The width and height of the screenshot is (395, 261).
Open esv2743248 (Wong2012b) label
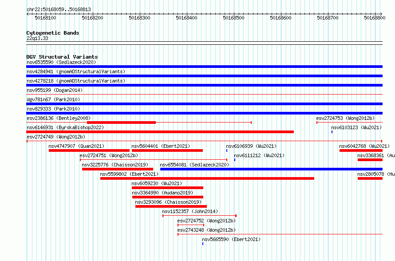click(x=206, y=230)
